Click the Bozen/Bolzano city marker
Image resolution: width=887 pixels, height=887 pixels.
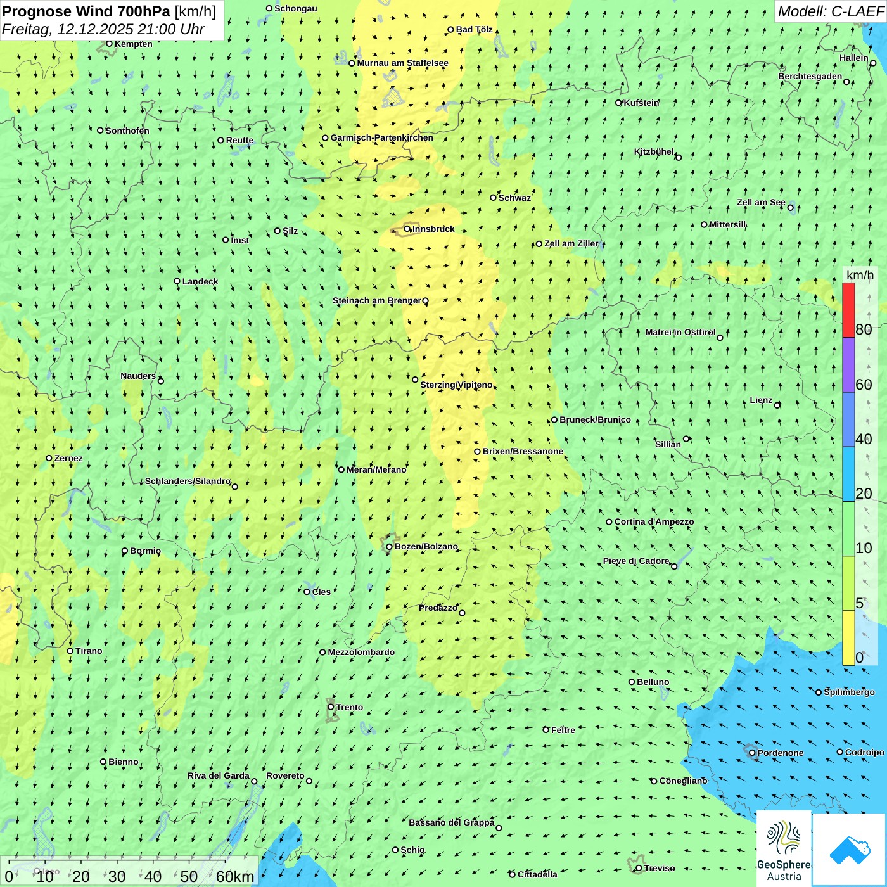(x=390, y=547)
